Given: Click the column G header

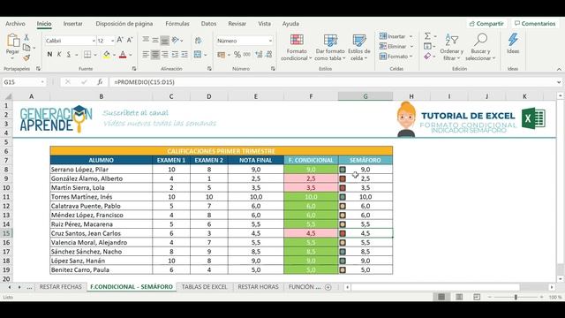Looking at the screenshot, I should (x=365, y=96).
